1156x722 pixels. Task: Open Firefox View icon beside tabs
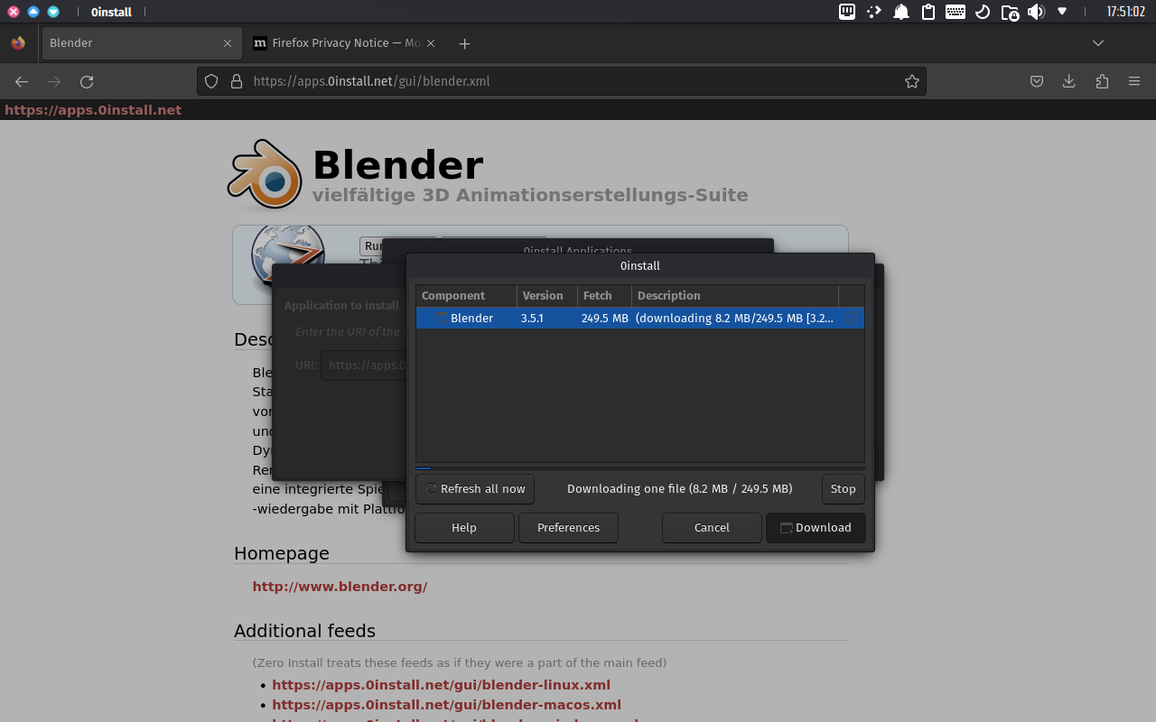[x=18, y=43]
